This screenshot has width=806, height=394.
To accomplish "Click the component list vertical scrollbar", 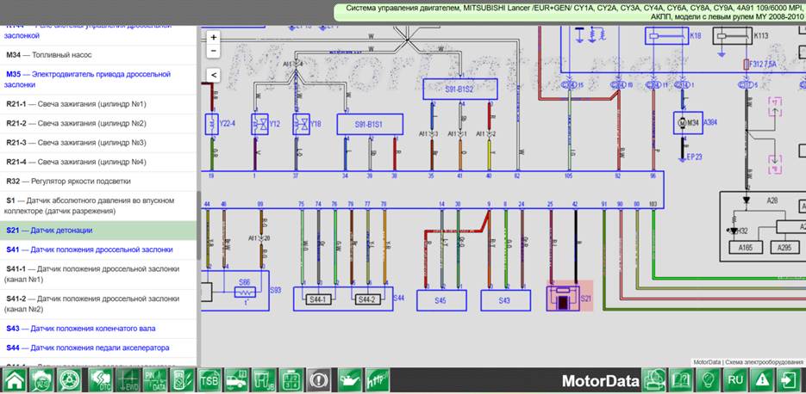I will pyautogui.click(x=199, y=225).
